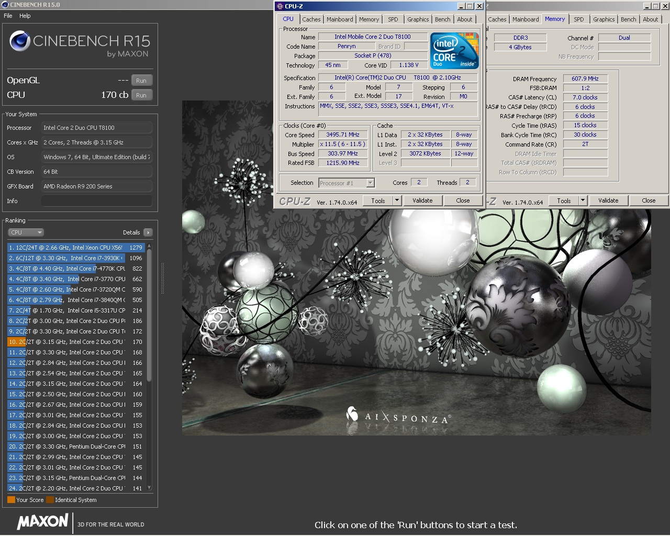Switch to Caches tab in rear CPU-Z

pyautogui.click(x=497, y=19)
